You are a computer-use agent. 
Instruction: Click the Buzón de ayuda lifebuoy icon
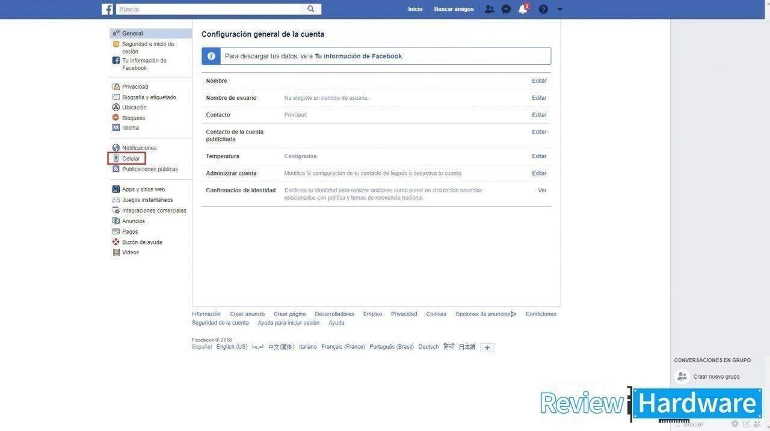click(116, 242)
